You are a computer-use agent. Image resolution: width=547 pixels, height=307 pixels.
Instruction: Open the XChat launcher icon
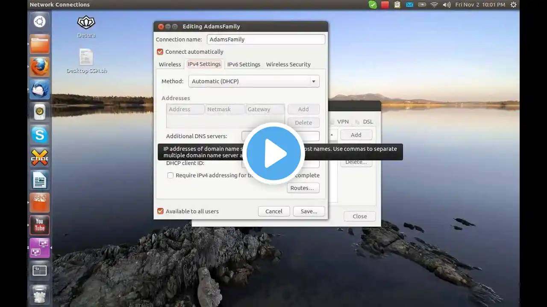click(40, 157)
